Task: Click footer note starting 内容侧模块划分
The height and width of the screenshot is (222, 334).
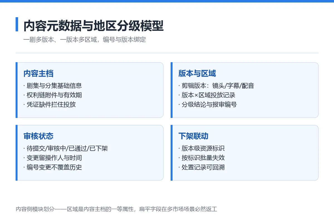Action: [116, 209]
